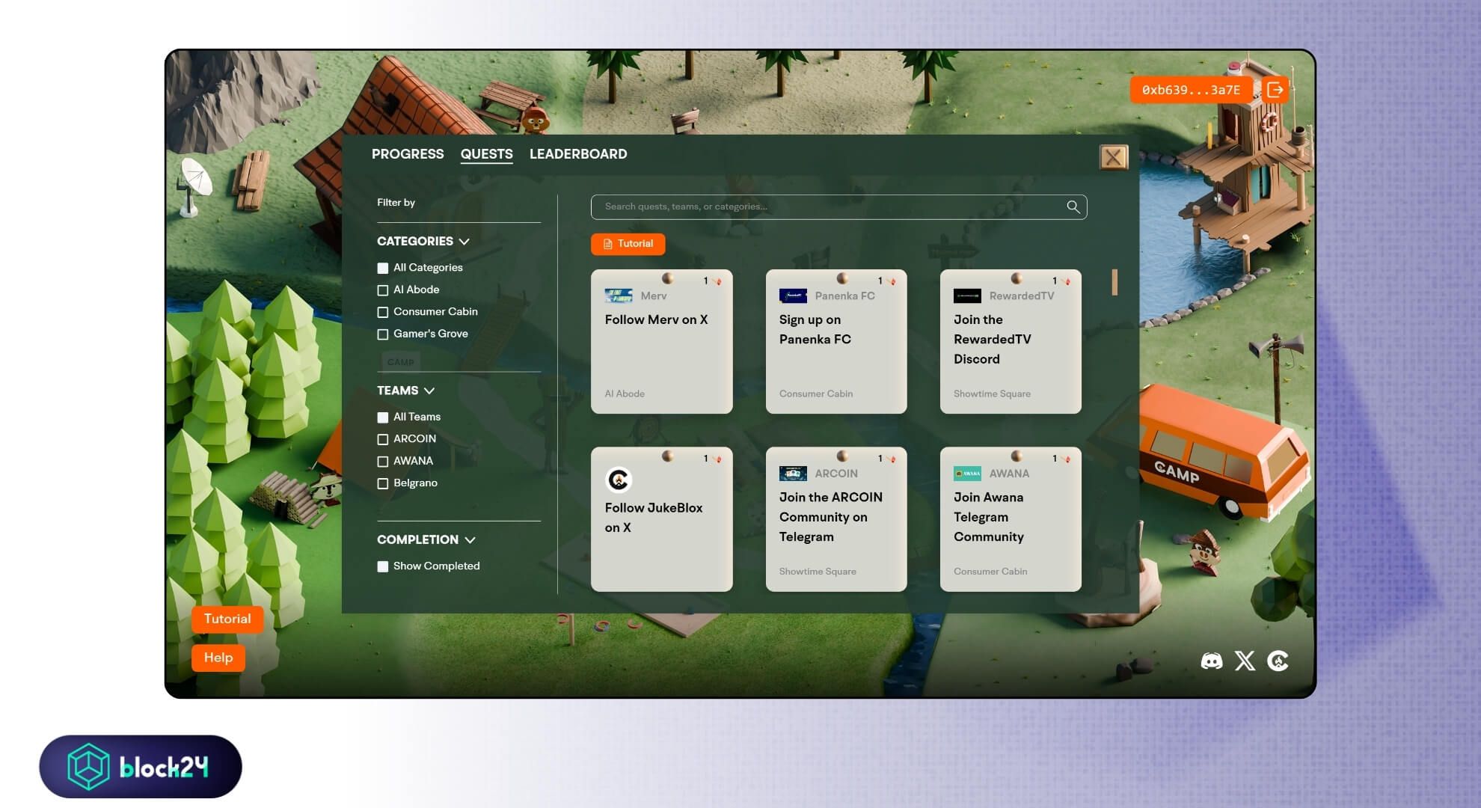Click the RewardedTV team logo
The height and width of the screenshot is (808, 1481).
(967, 296)
